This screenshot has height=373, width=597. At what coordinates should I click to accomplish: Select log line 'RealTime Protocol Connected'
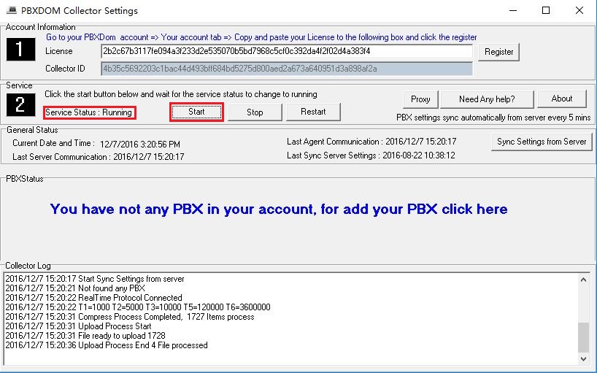click(93, 298)
